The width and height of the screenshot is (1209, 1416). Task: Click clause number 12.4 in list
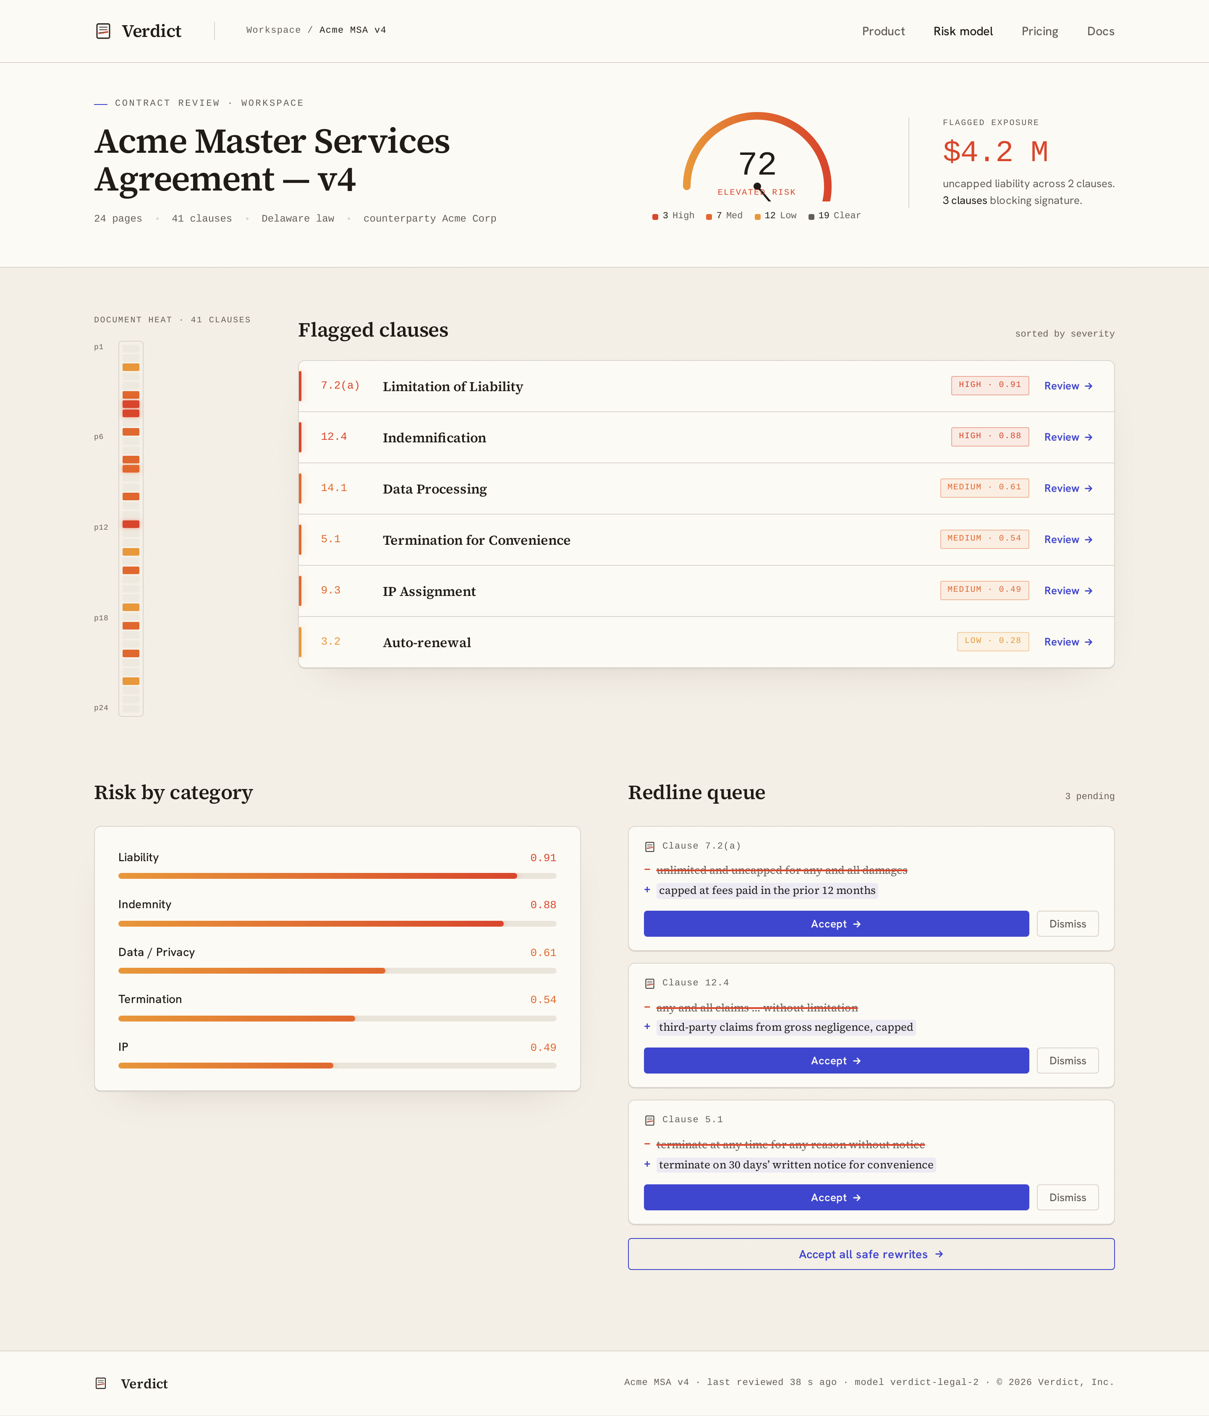click(333, 437)
